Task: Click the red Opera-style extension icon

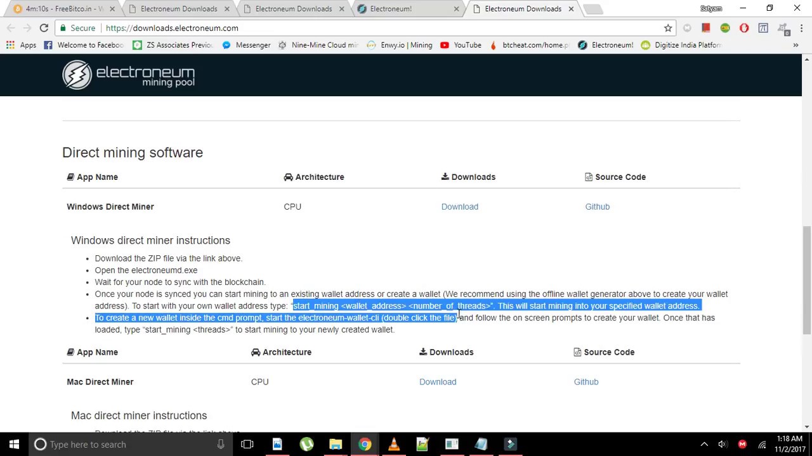Action: click(x=744, y=28)
